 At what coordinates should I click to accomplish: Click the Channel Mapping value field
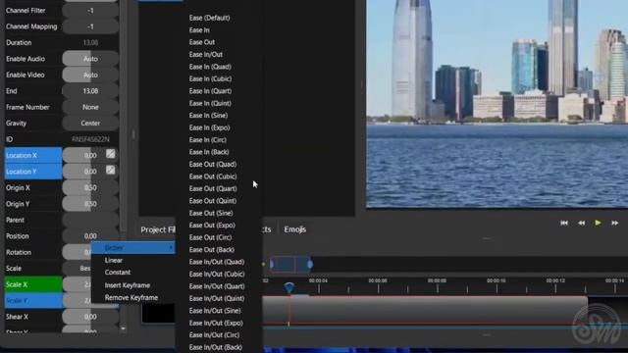pos(90,26)
